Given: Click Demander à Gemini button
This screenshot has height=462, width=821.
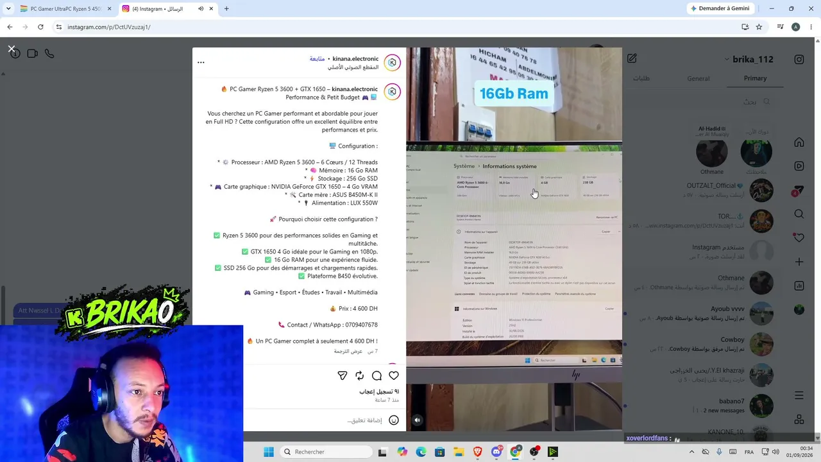Looking at the screenshot, I should click(x=720, y=9).
